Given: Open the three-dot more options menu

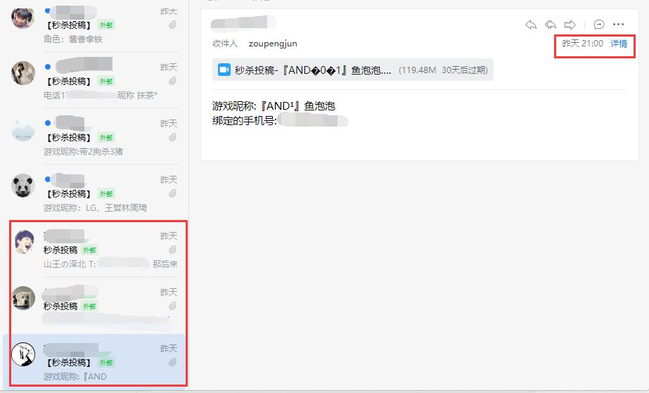Looking at the screenshot, I should pyautogui.click(x=618, y=25).
